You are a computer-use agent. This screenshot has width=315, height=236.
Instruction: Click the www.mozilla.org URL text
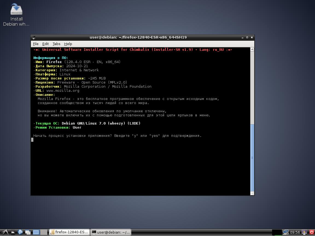tap(63, 90)
